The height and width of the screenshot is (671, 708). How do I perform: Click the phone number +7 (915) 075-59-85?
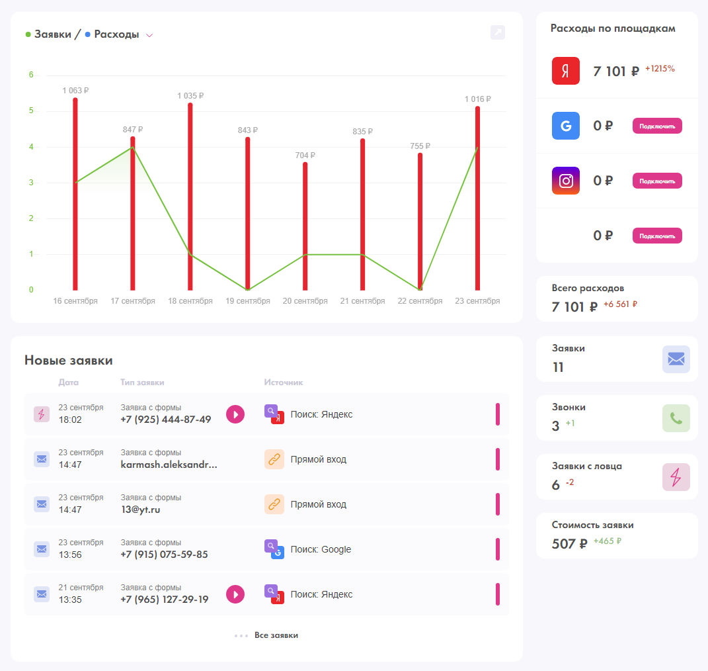(165, 555)
